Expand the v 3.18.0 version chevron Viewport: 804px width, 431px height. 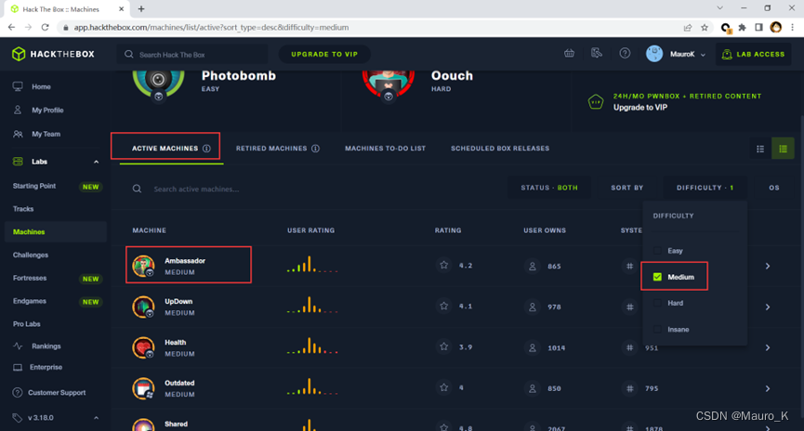click(96, 418)
